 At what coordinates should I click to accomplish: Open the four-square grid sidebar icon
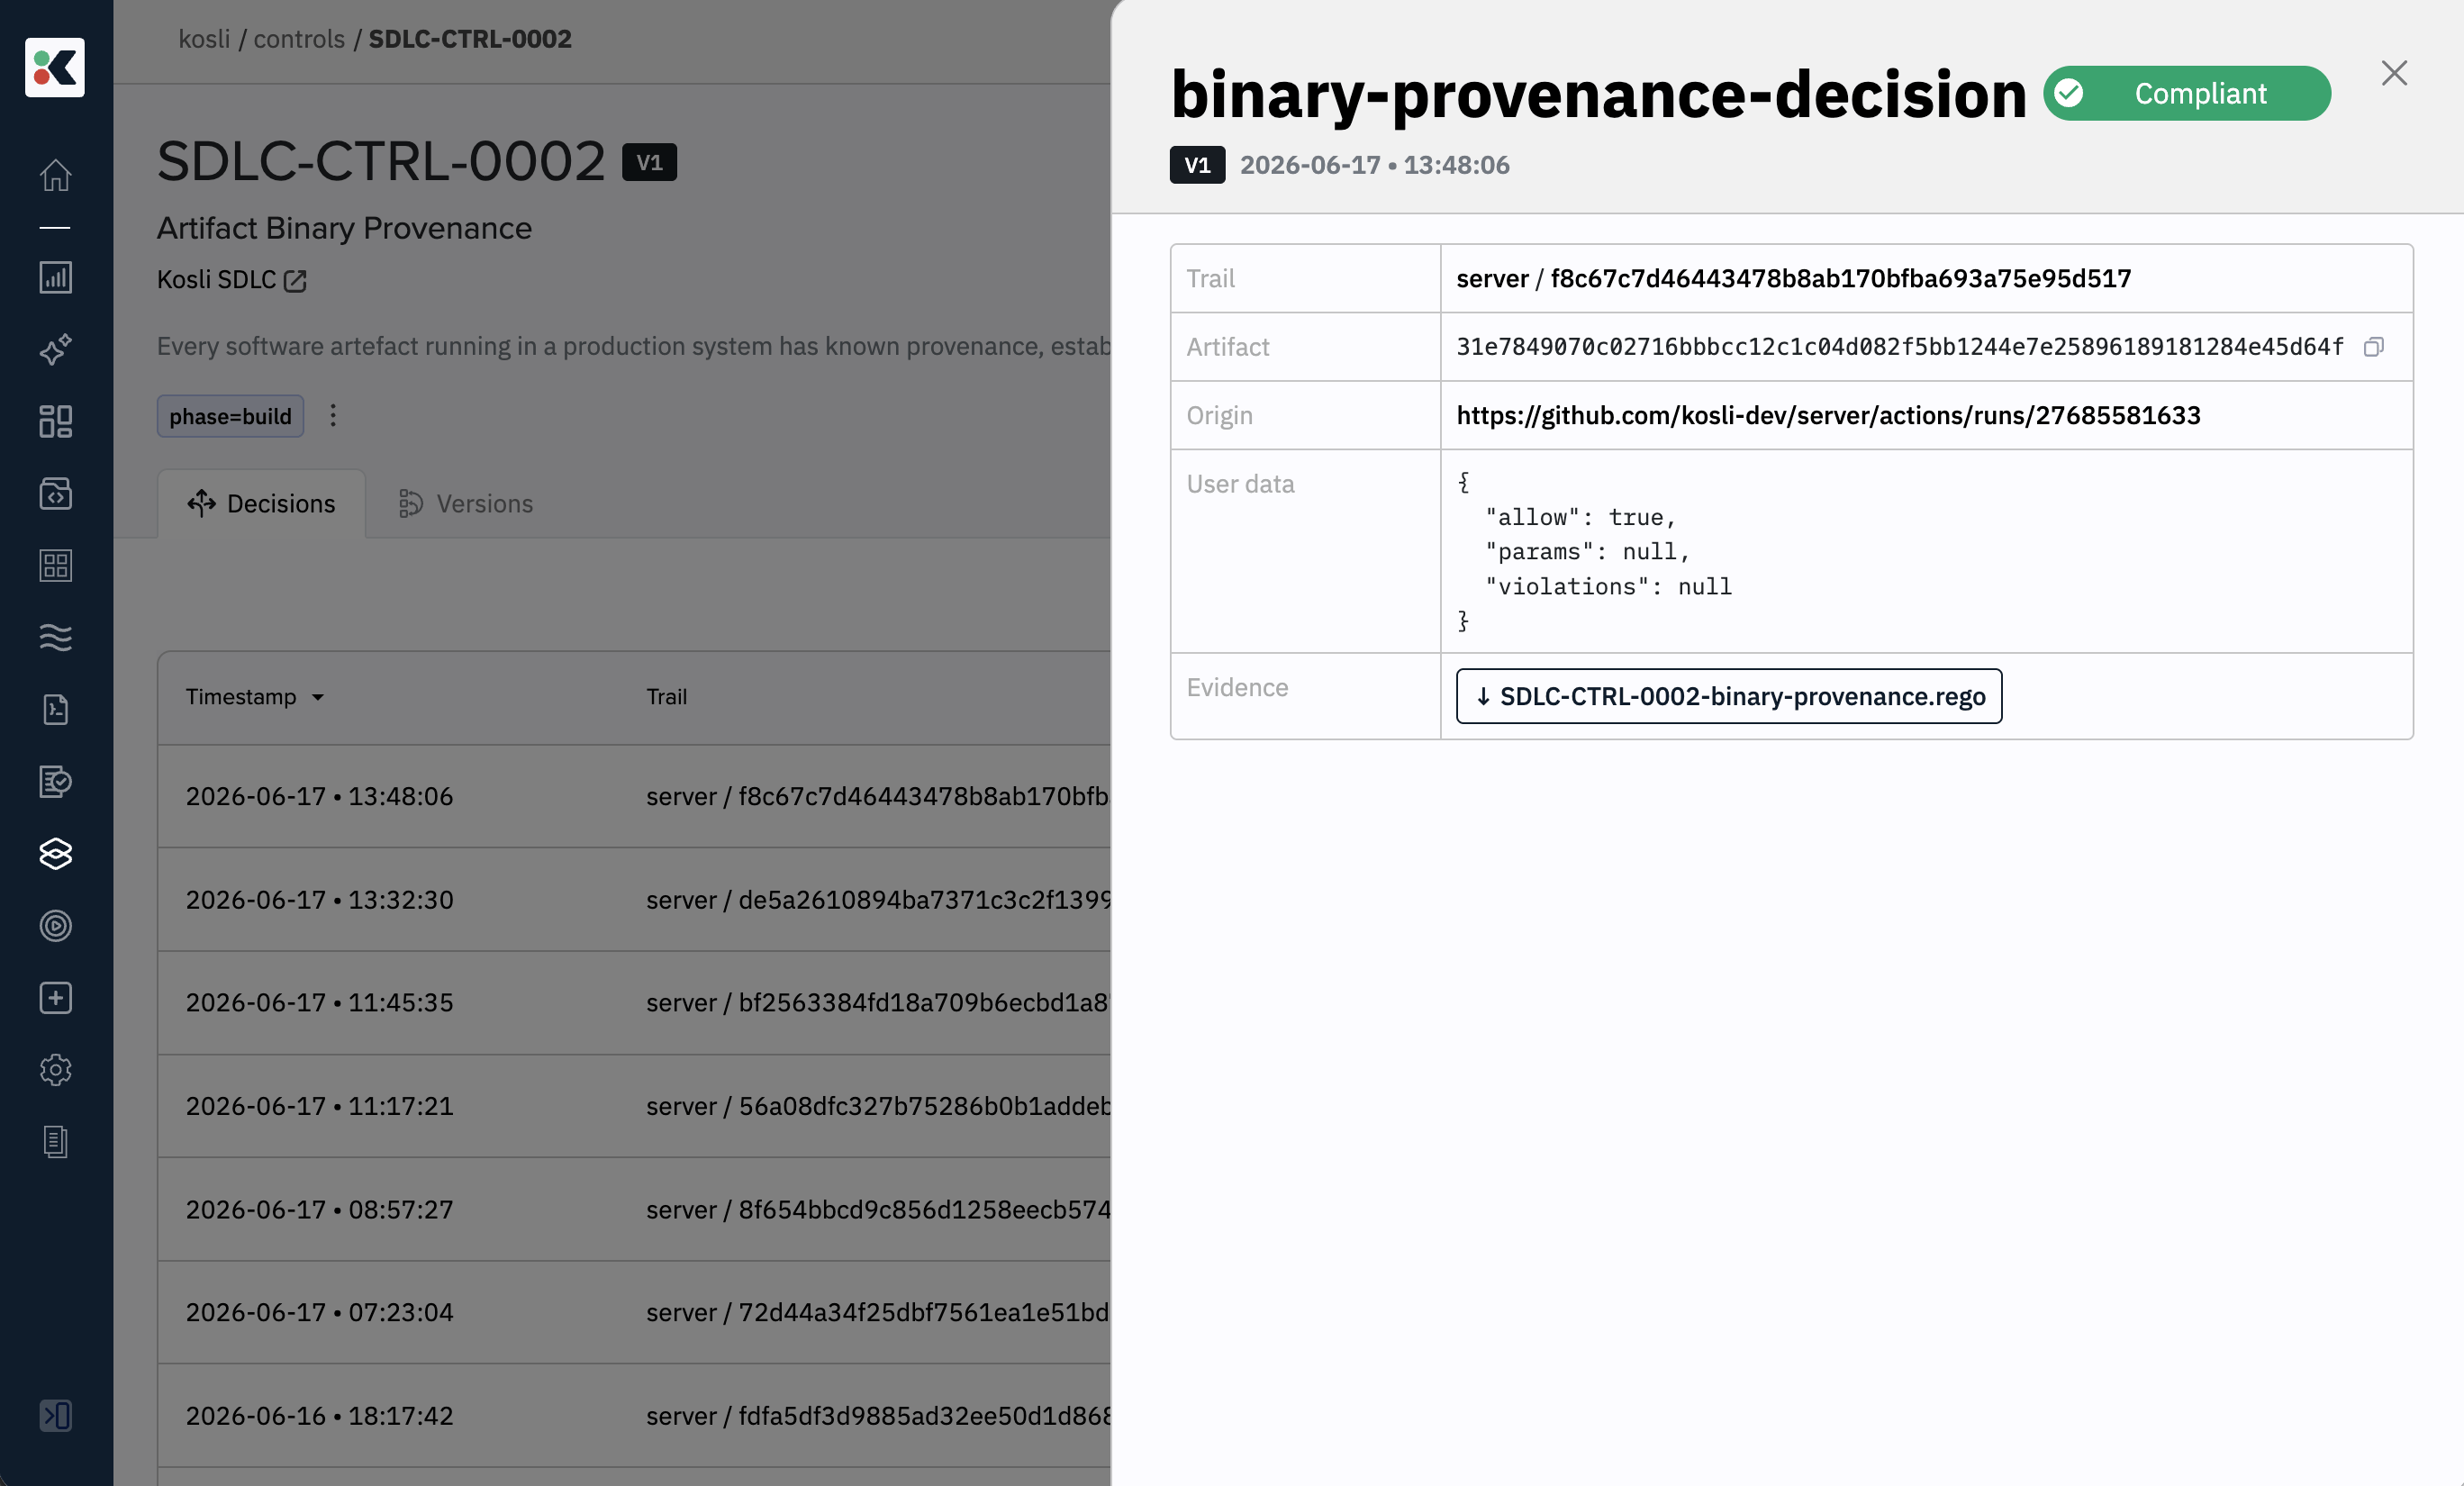click(x=55, y=565)
